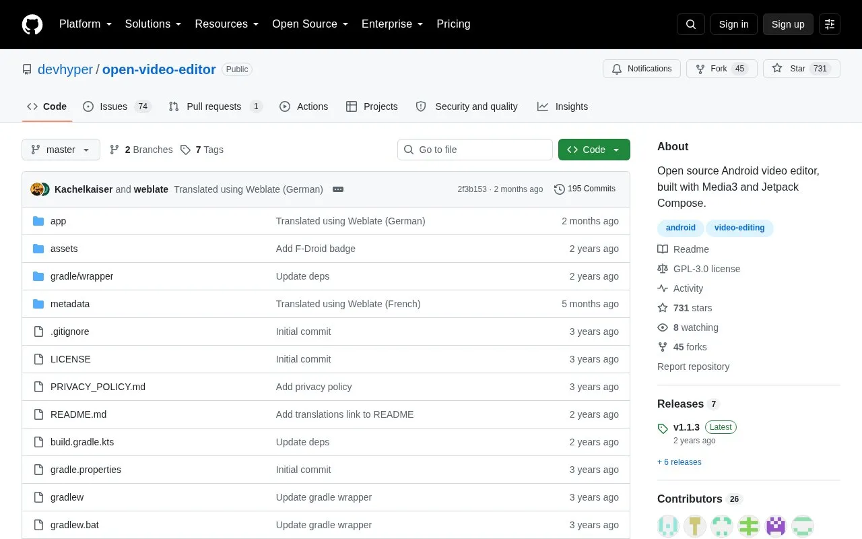Star the repository with Star button
The height and width of the screenshot is (539, 862).
801,69
